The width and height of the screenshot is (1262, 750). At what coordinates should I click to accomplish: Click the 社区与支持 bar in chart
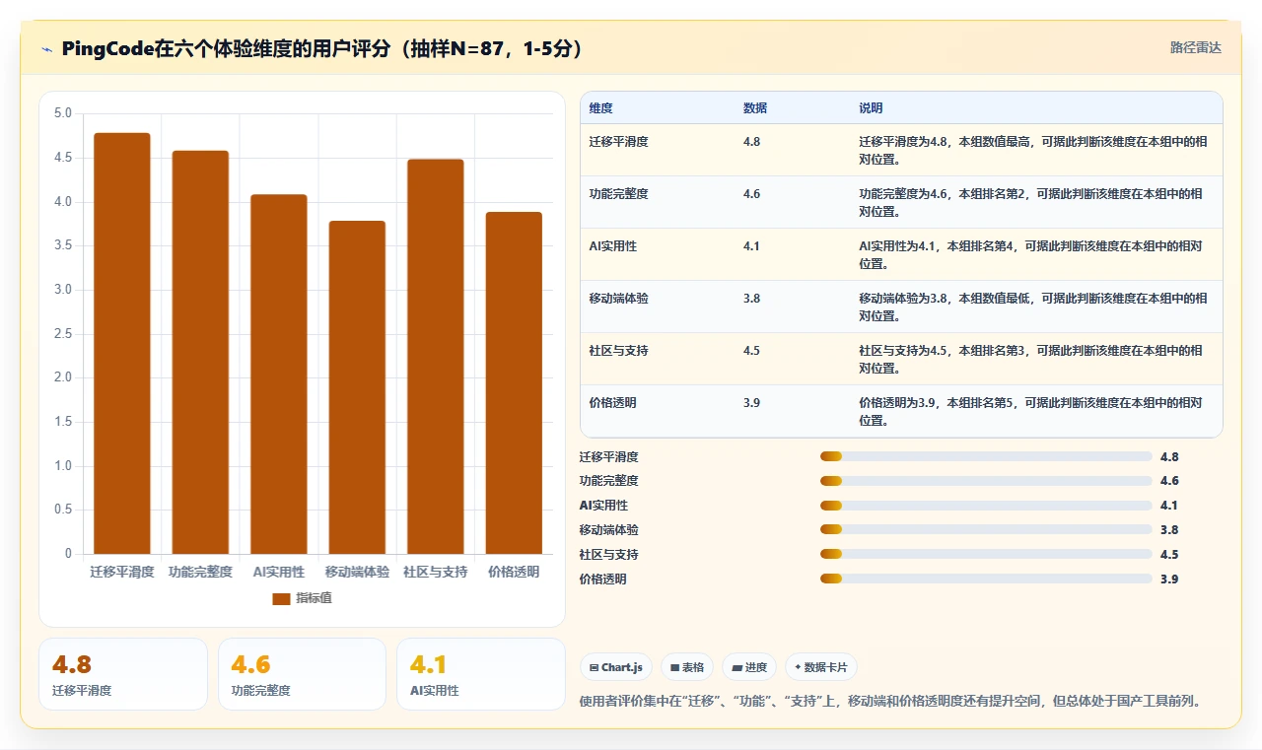(435, 357)
